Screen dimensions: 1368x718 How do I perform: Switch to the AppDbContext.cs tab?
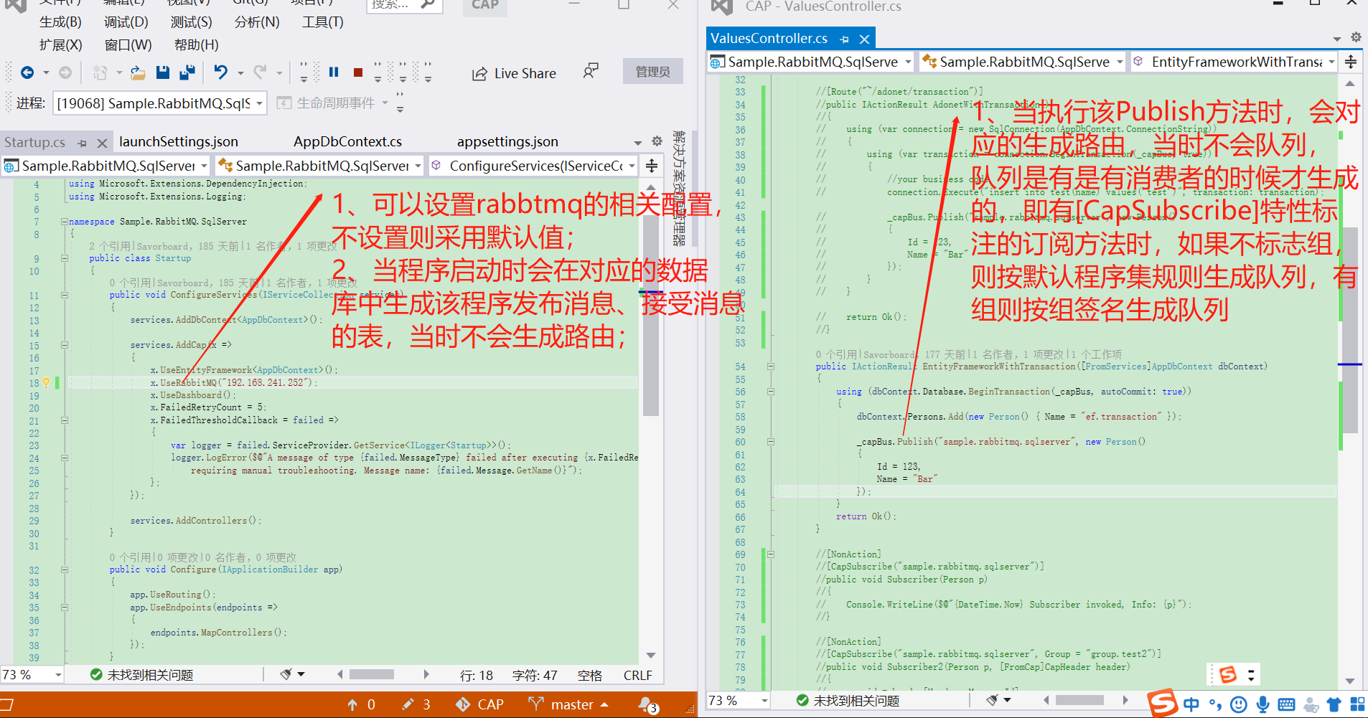(x=347, y=142)
